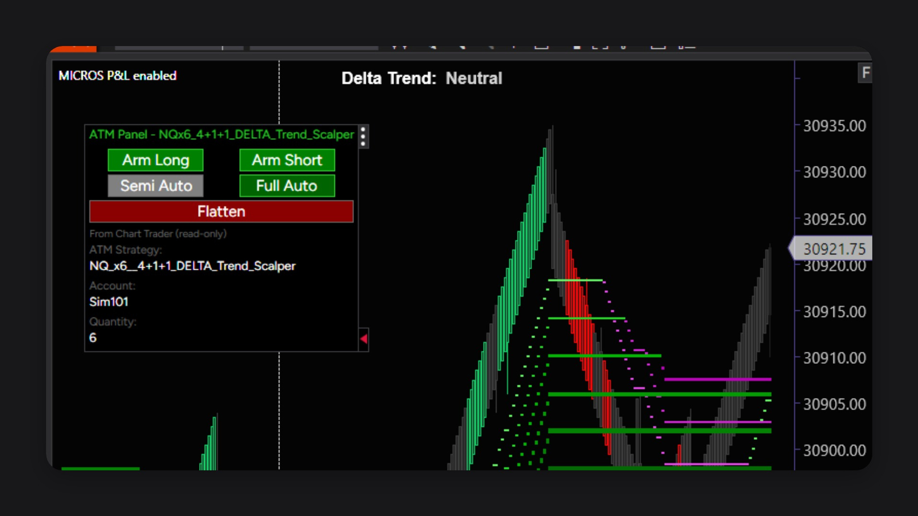Enable Full Auto mode
918x516 pixels.
tap(287, 186)
